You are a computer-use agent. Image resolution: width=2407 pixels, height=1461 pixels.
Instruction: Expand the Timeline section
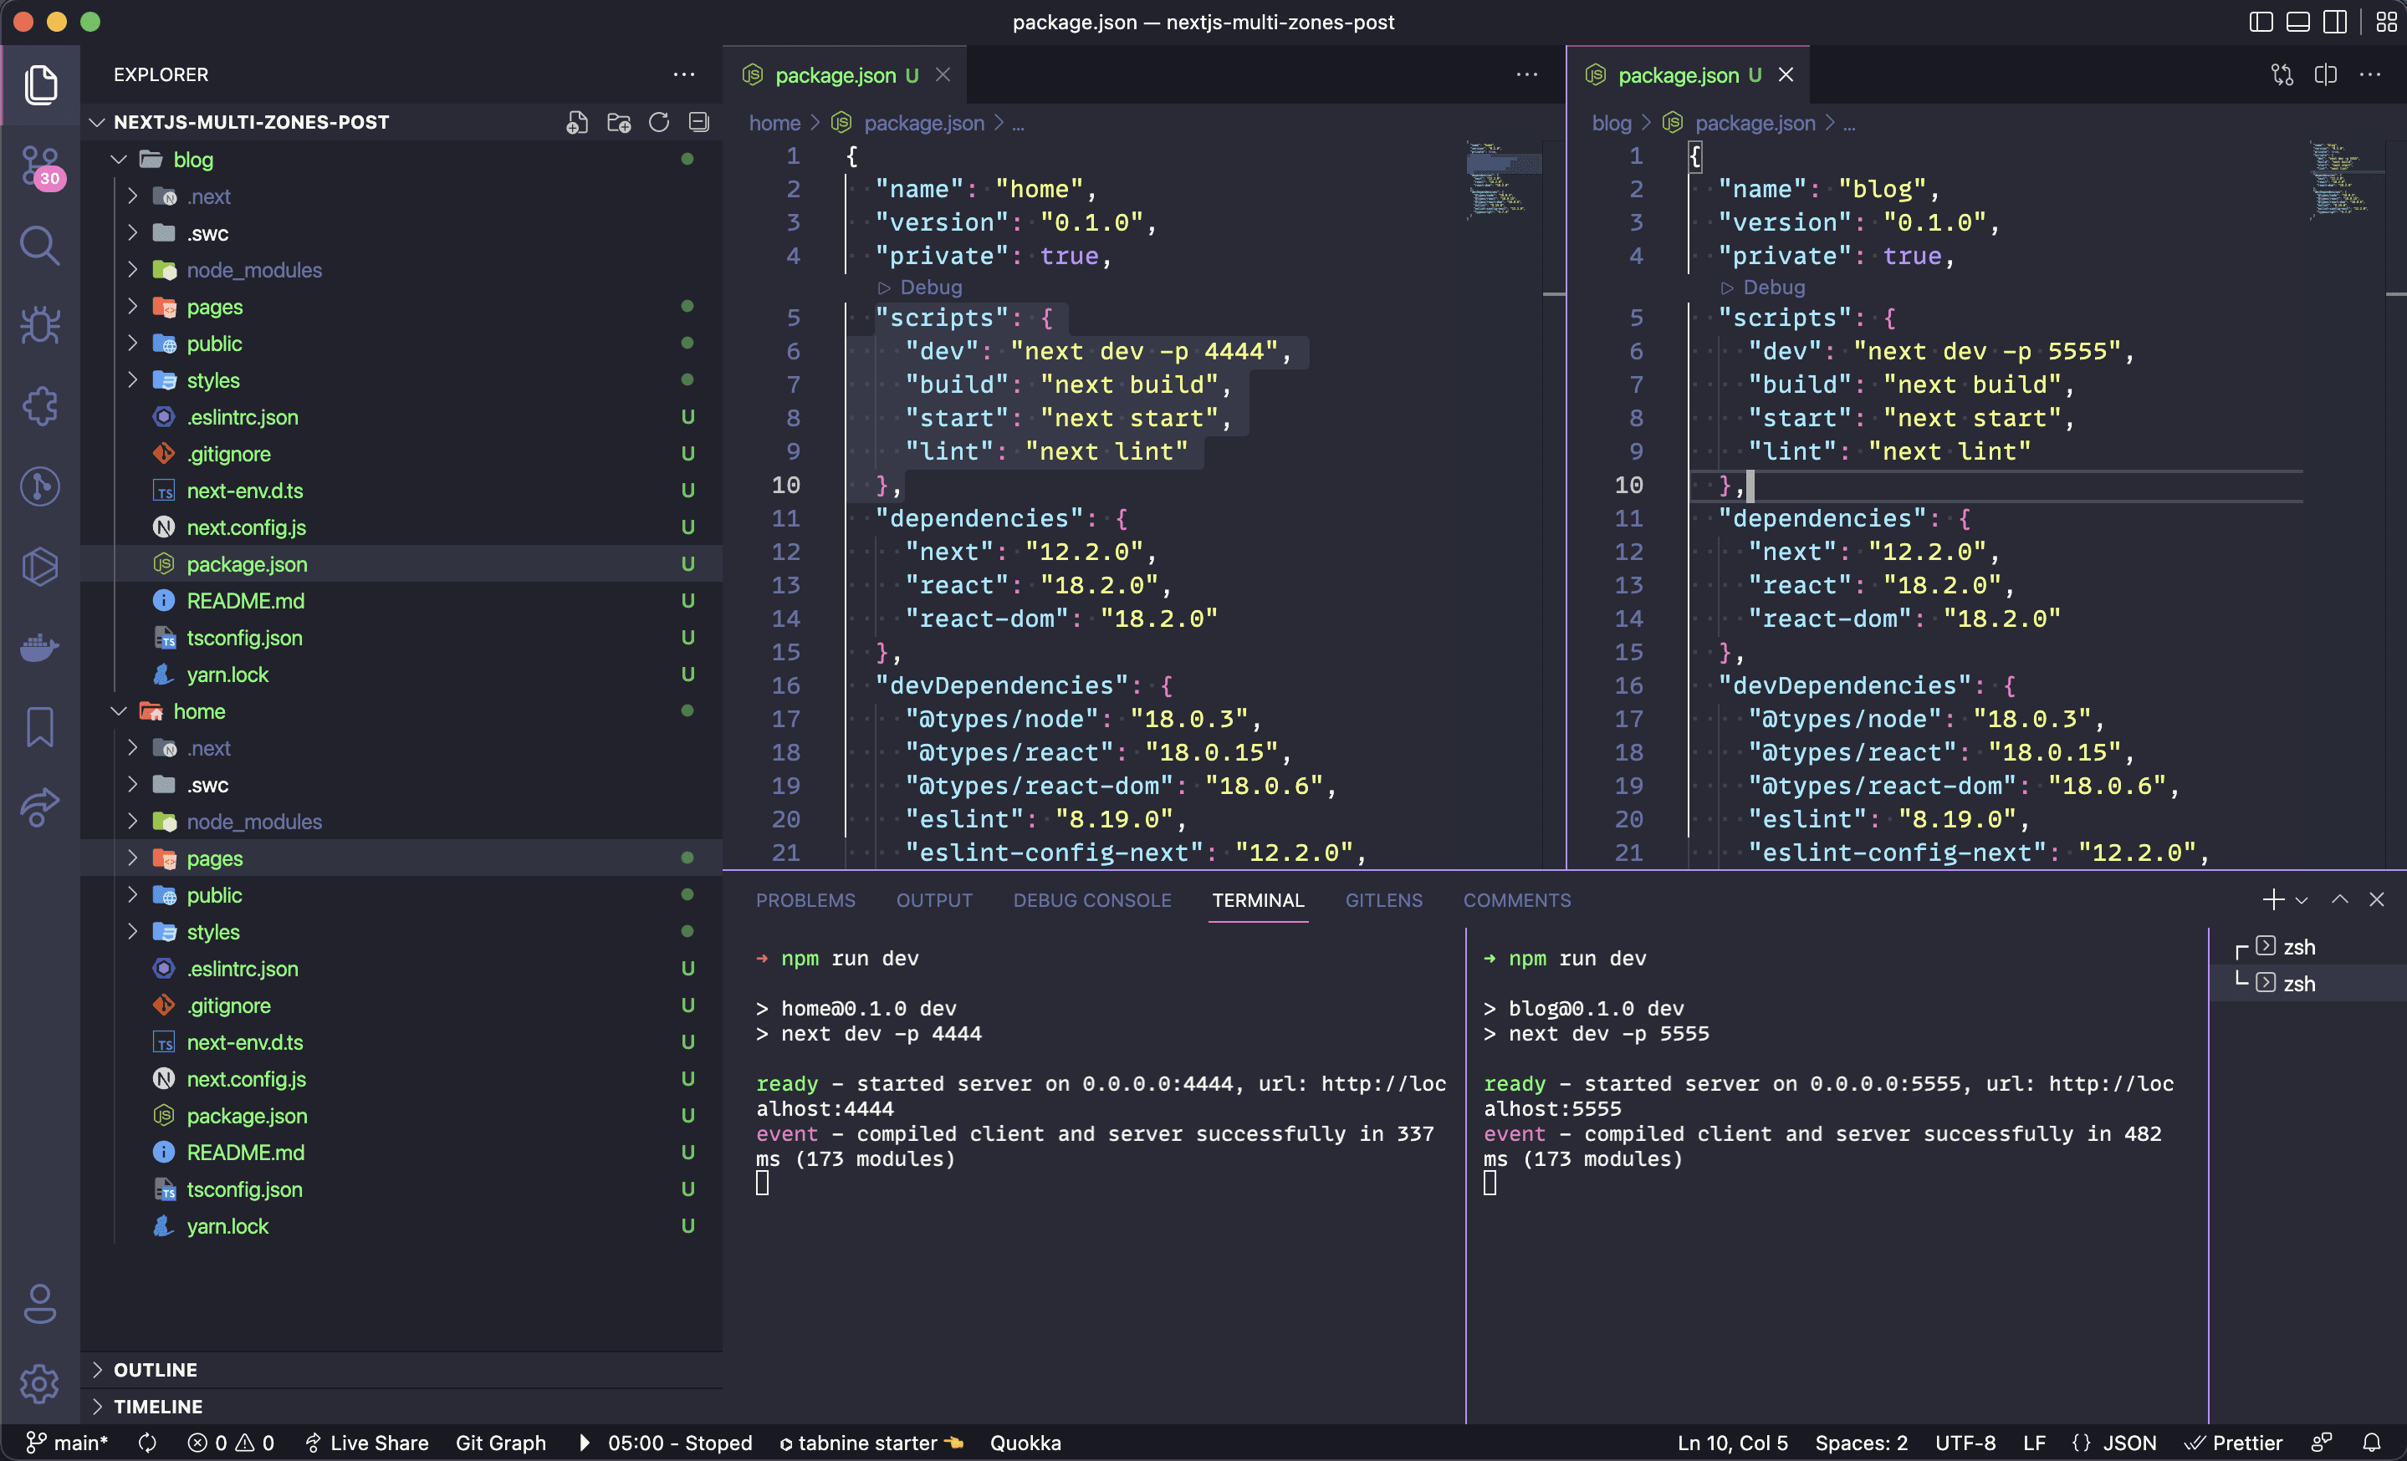click(401, 1407)
